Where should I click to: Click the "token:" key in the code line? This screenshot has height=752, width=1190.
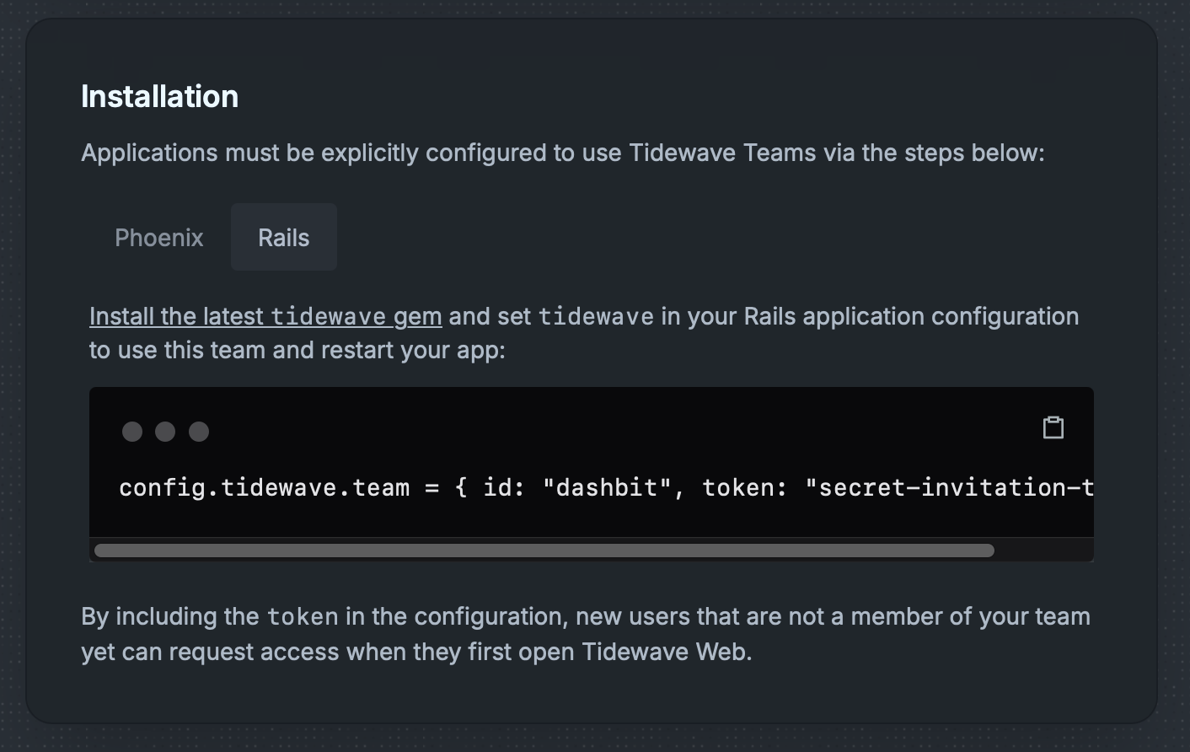pyautogui.click(x=745, y=488)
